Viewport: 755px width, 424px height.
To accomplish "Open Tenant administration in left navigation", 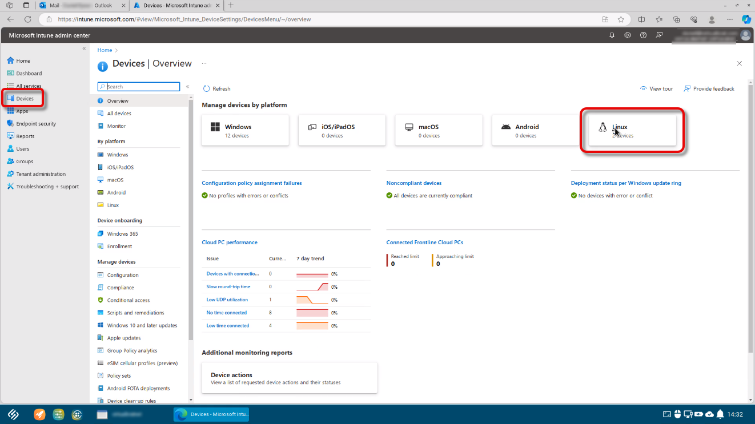I will 41,174.
